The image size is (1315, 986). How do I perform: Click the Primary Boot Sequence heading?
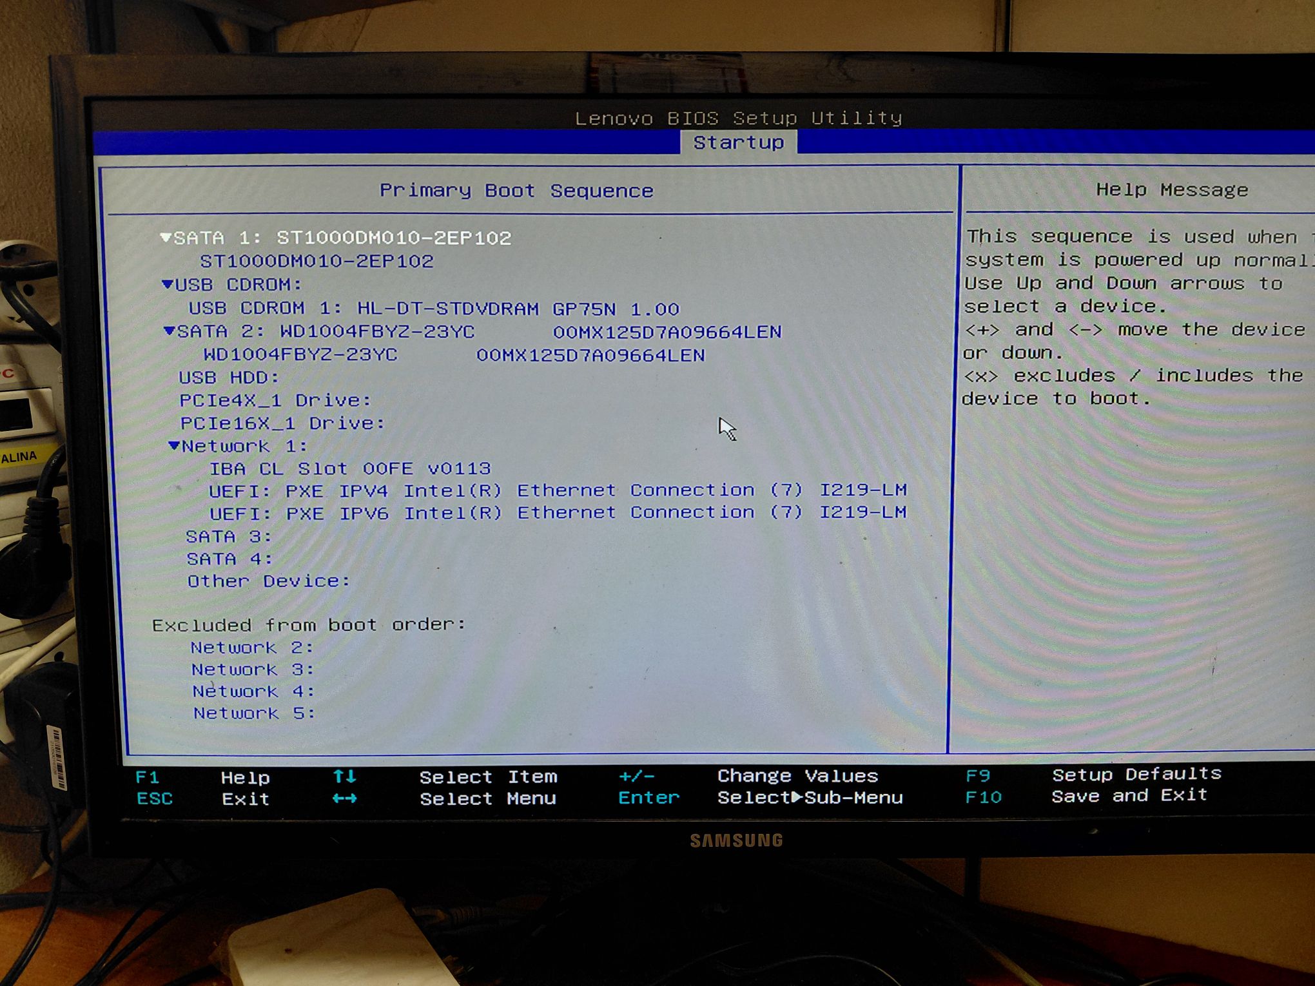pos(516,191)
